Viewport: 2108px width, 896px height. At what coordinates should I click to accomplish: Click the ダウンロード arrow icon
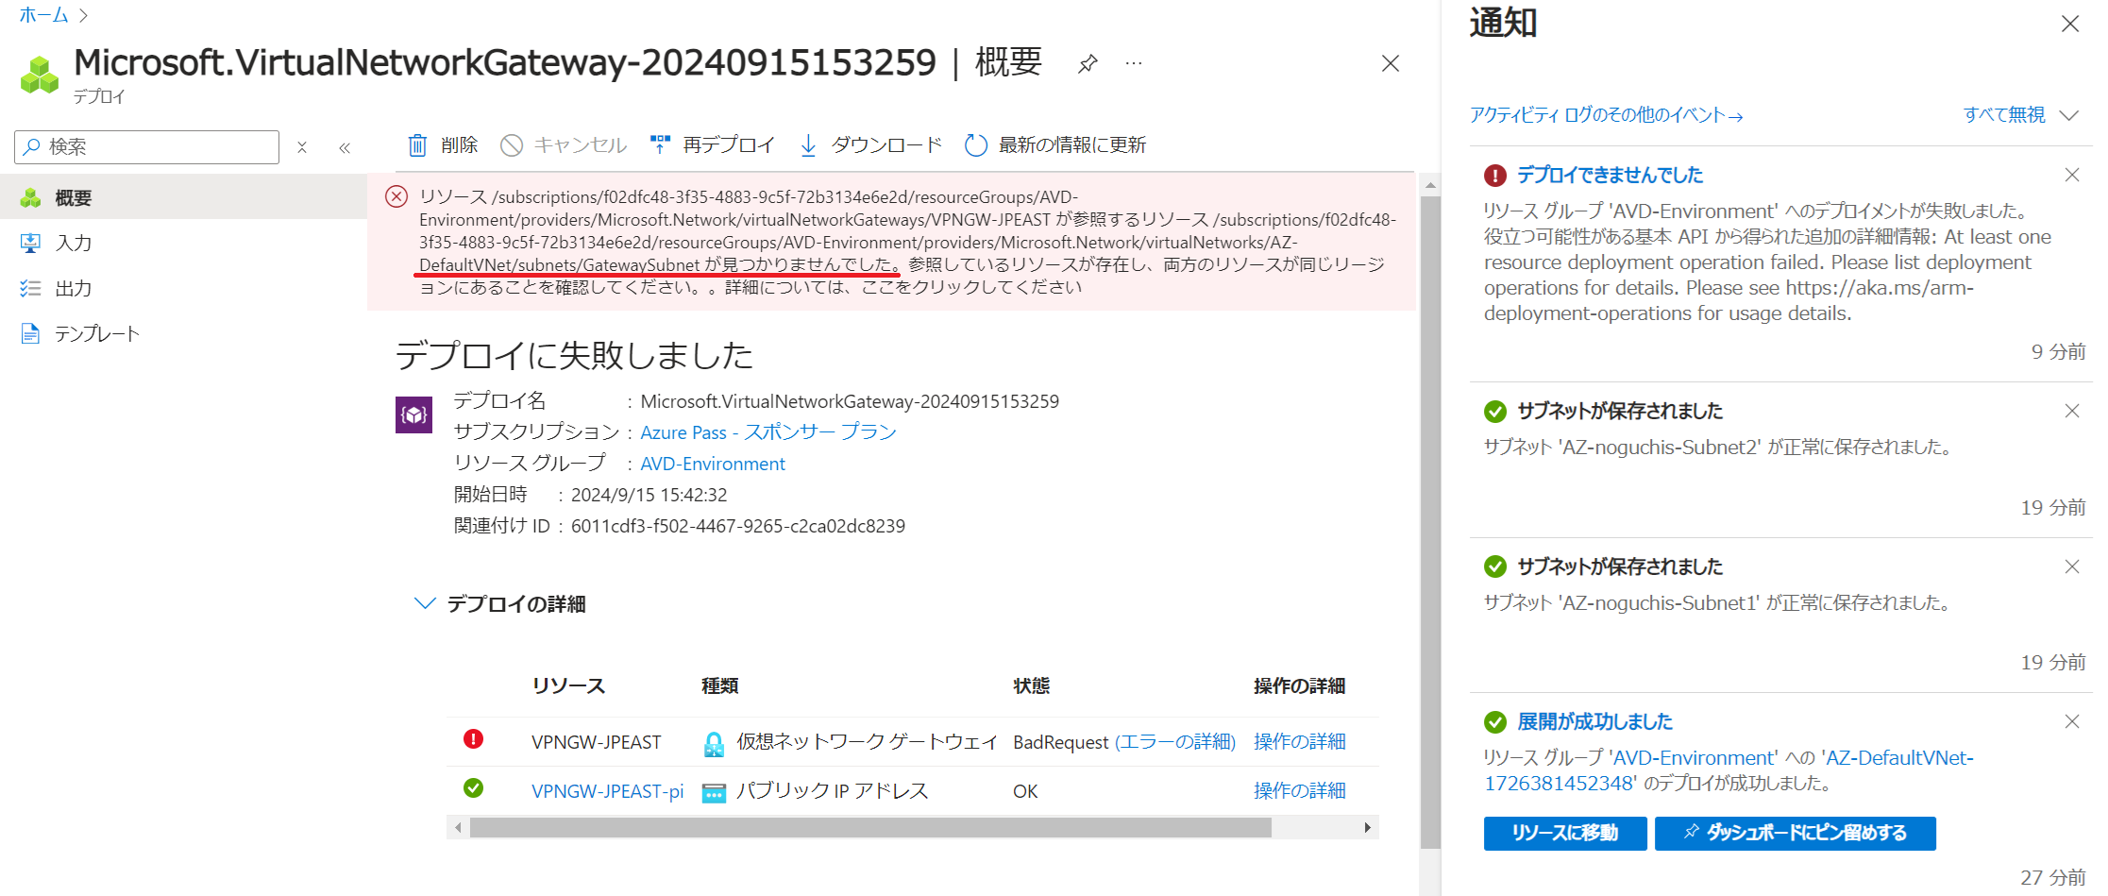(x=808, y=145)
